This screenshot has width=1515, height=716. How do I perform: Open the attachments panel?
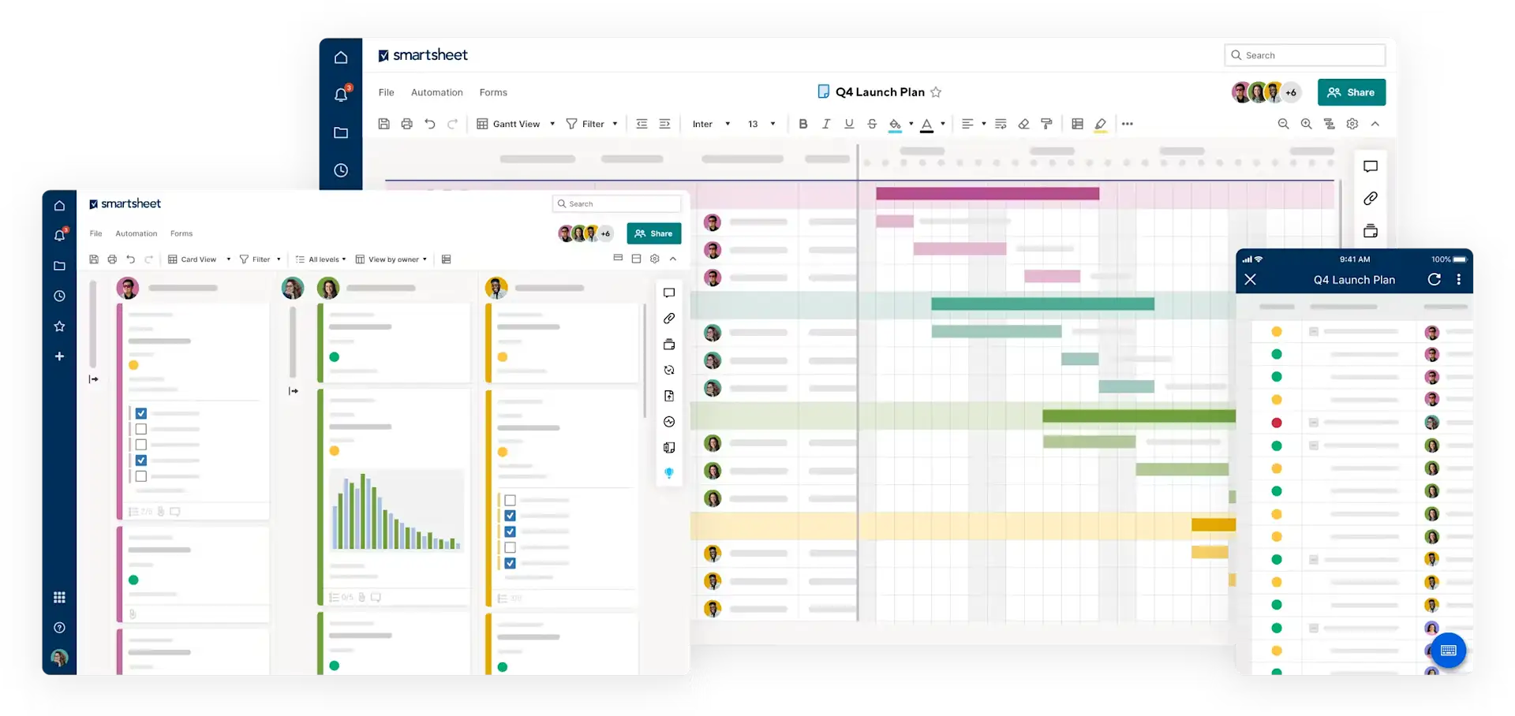pos(1371,199)
